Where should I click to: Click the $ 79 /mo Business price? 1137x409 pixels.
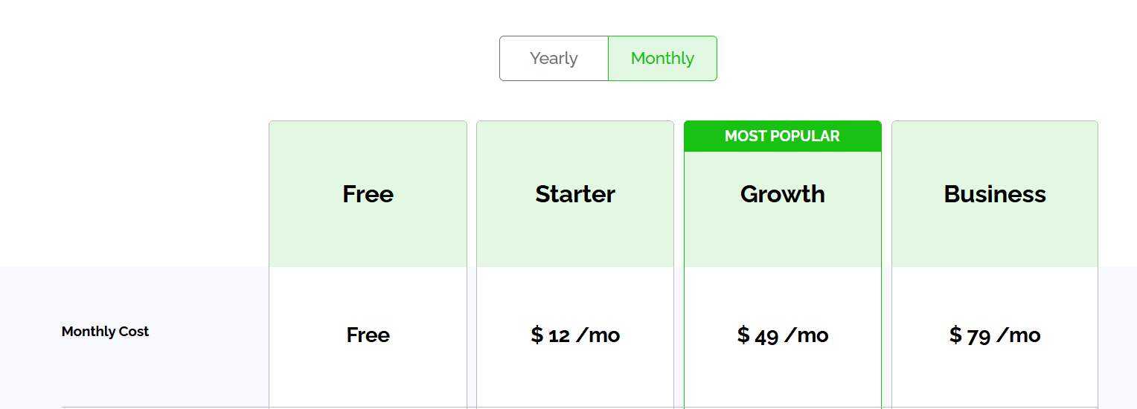tap(995, 335)
